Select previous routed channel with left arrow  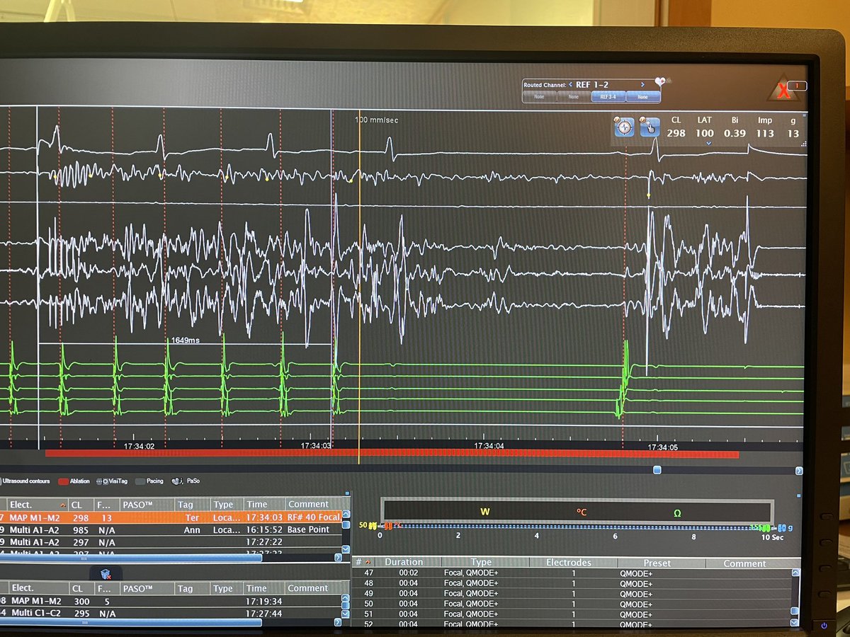pyautogui.click(x=571, y=85)
